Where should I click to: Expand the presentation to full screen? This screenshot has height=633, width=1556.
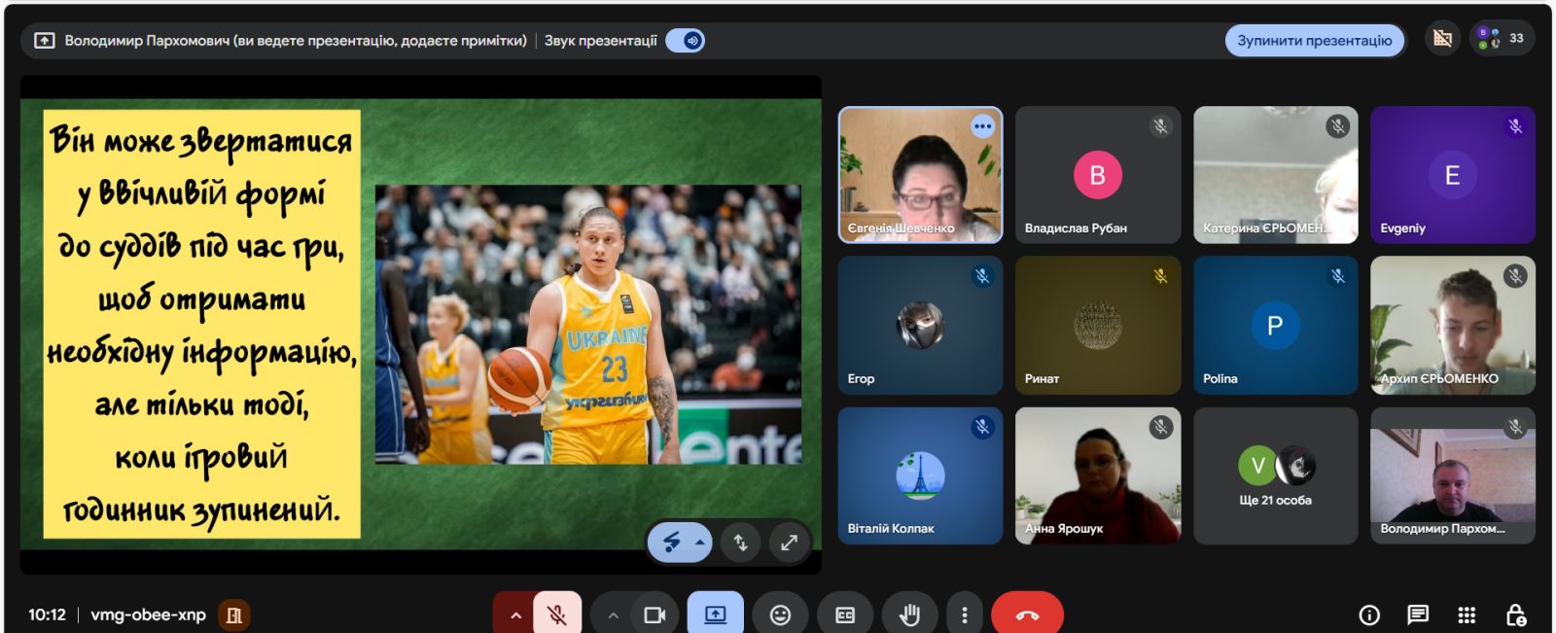[789, 543]
